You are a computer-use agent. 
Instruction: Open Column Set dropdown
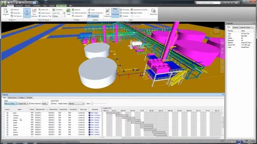click(23, 104)
